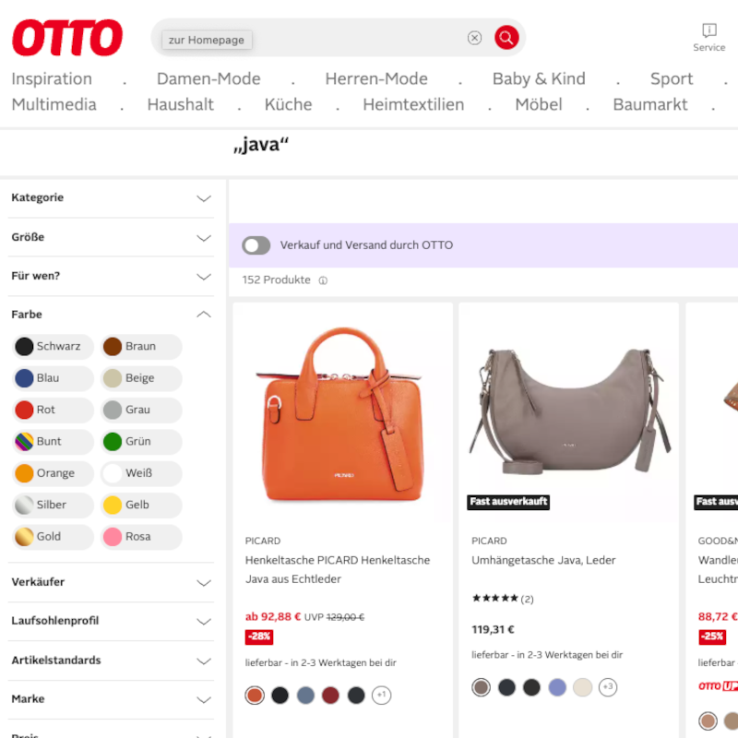Filter by color Grün
The width and height of the screenshot is (738, 738).
pos(141,442)
